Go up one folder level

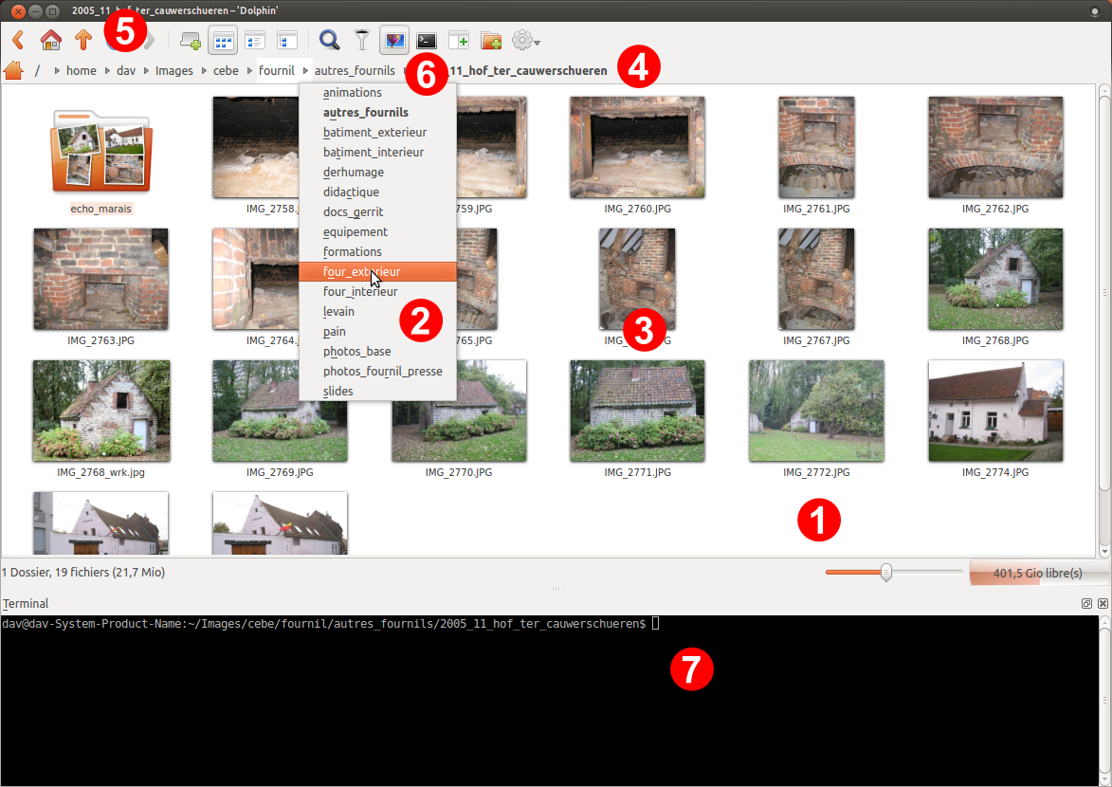(x=83, y=41)
